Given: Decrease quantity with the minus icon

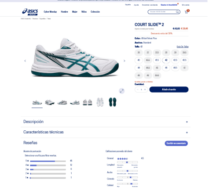Looking at the screenshot, I should point(138,90).
